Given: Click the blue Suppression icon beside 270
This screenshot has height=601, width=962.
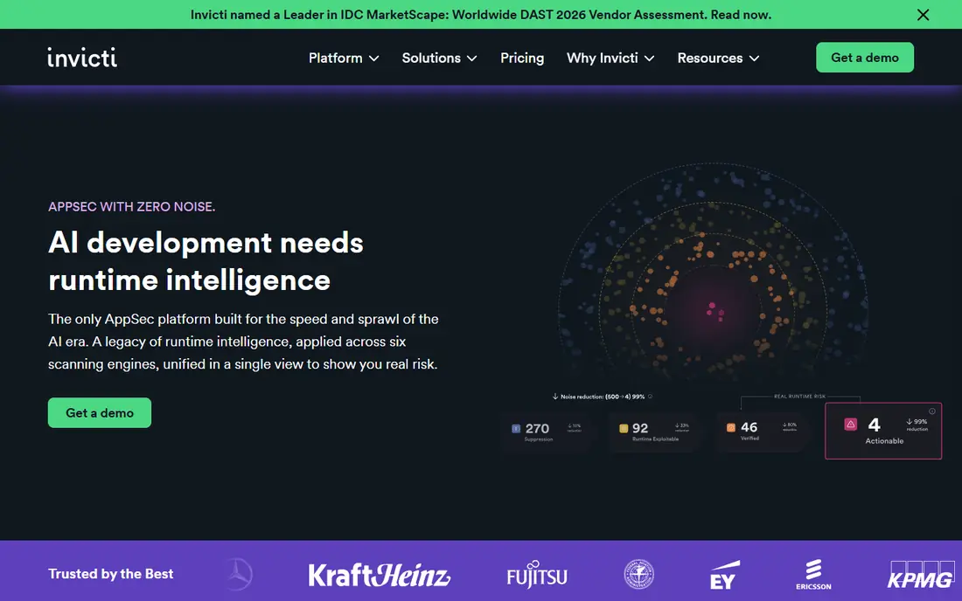Looking at the screenshot, I should coord(516,428).
